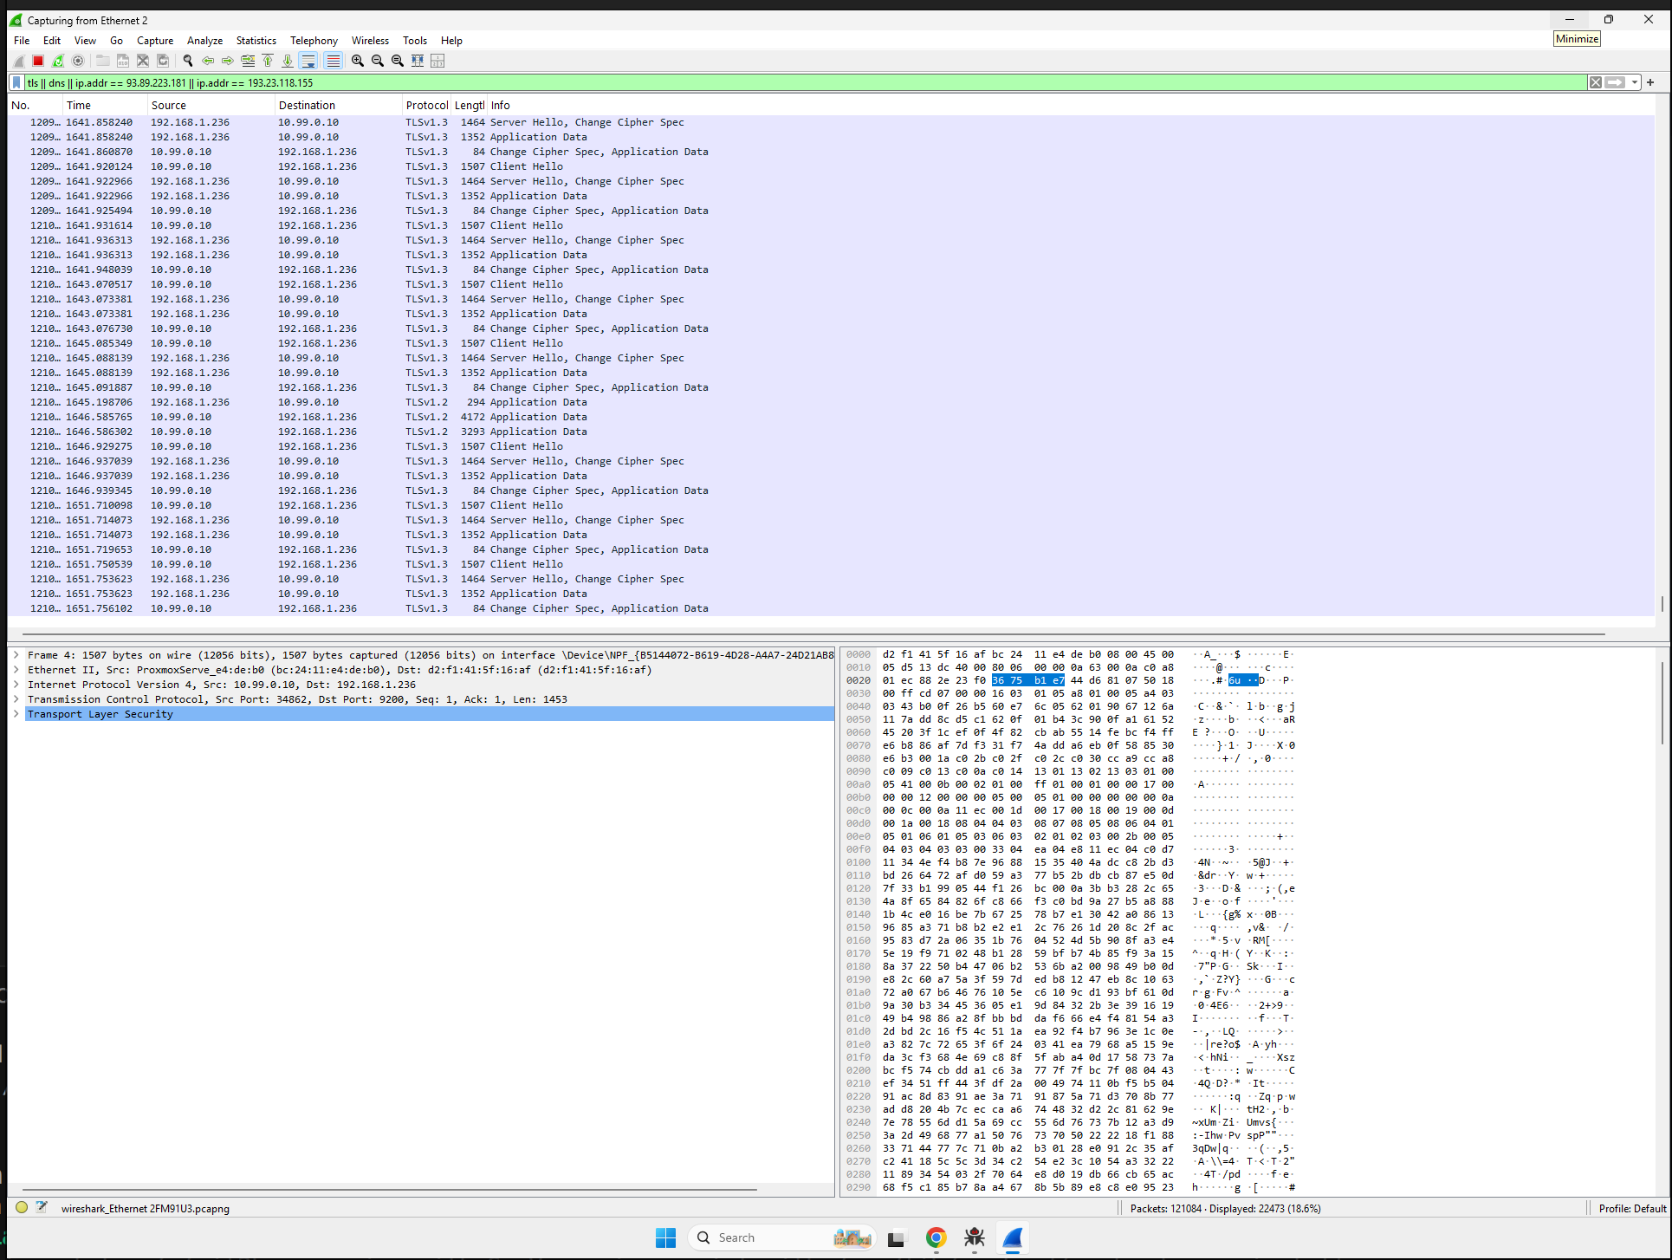Toggle packet colorization rules
Screen dimensions: 1672x1260
[334, 61]
